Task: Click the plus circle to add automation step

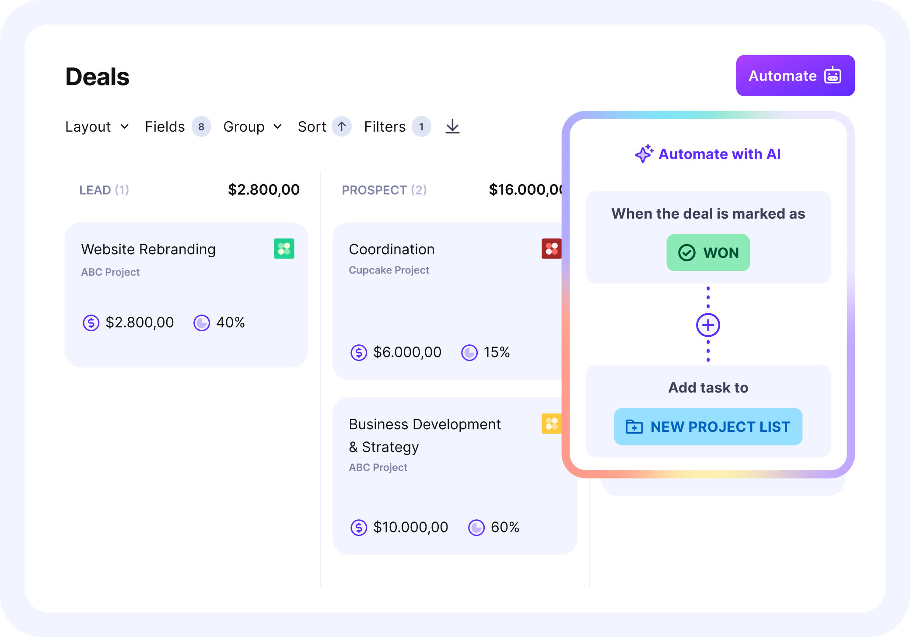Action: coord(708,325)
